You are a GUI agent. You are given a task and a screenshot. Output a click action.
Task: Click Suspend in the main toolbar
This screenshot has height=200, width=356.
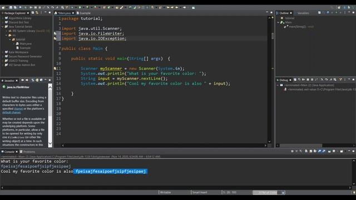coord(36,7)
